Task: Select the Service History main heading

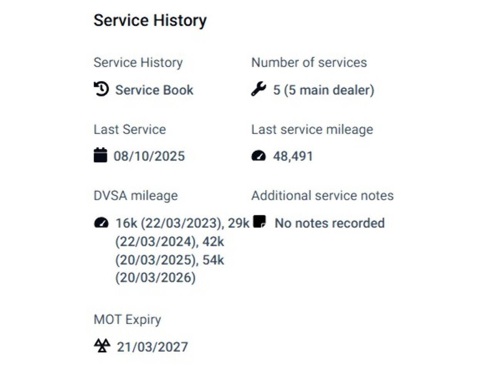Action: [150, 20]
